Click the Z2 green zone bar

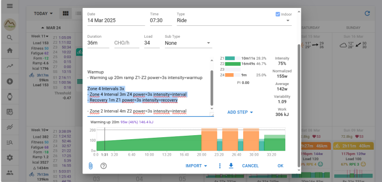tap(233, 64)
